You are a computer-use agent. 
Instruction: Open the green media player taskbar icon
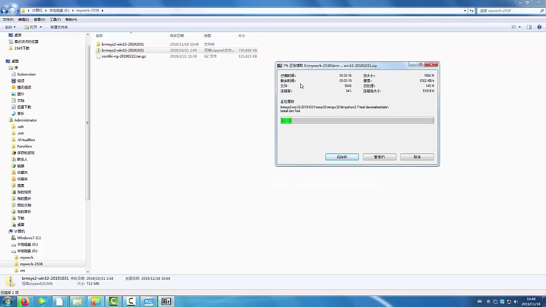point(42,301)
